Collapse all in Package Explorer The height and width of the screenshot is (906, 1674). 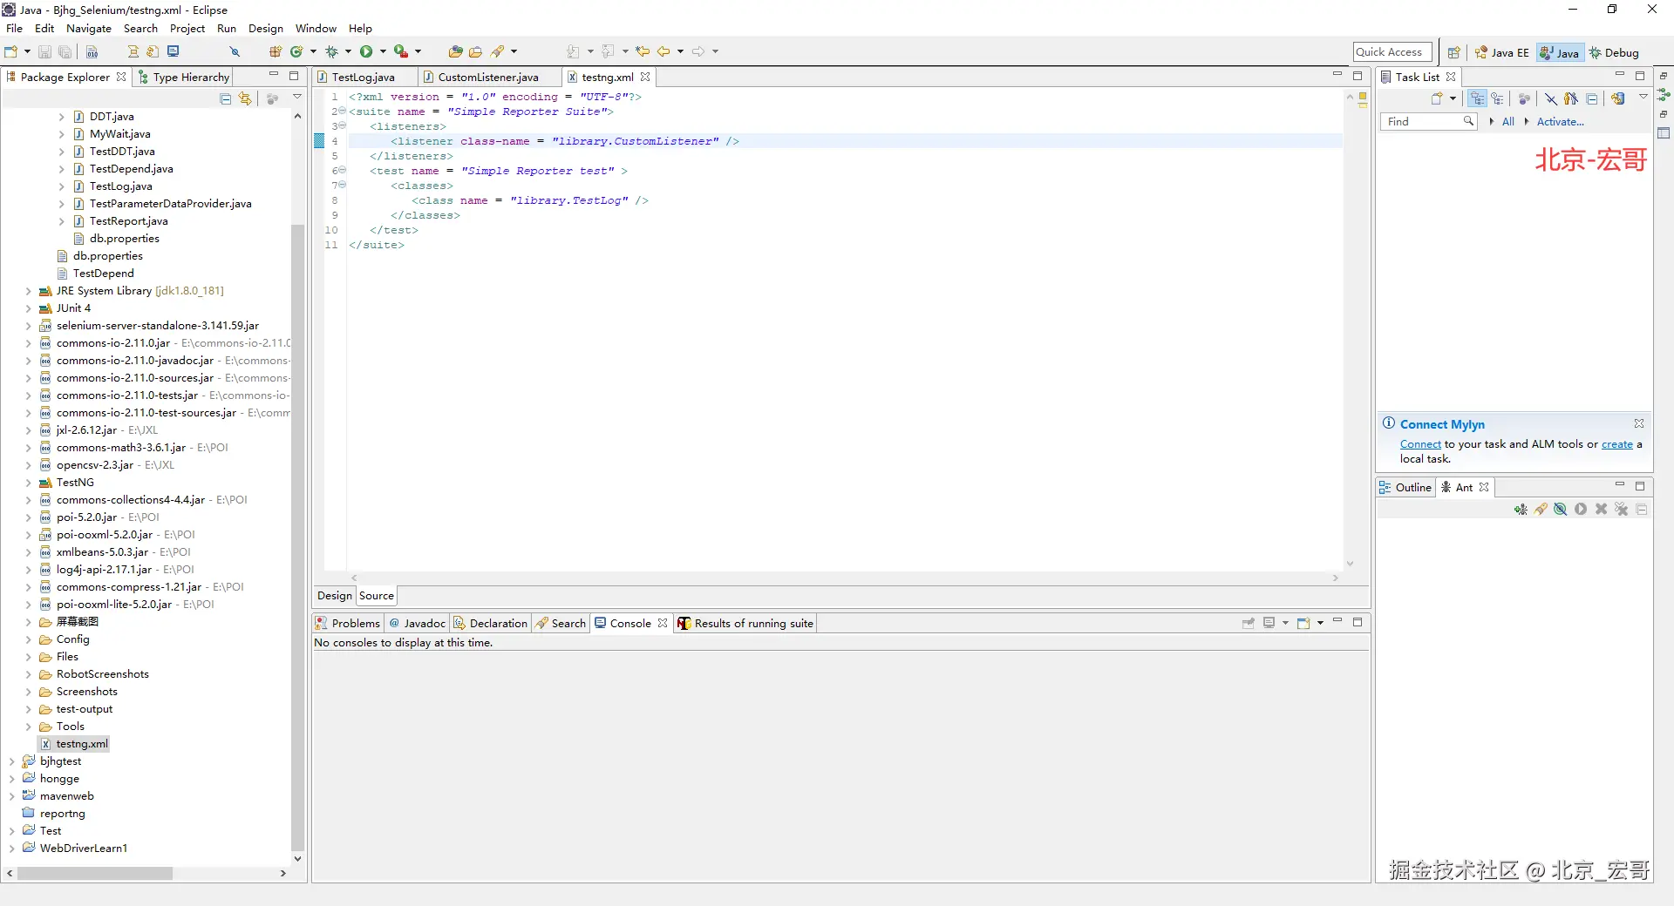(x=226, y=98)
